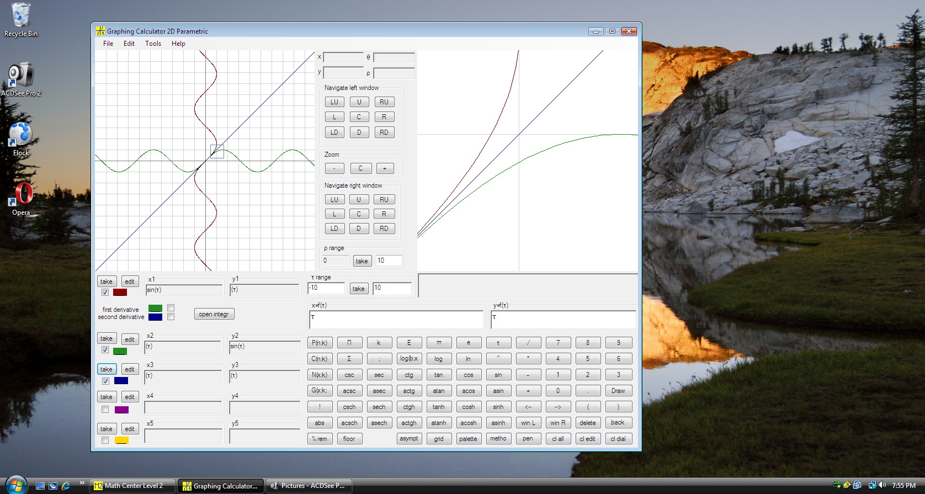
Task: Click the yellow x5 color swatch
Action: click(121, 440)
